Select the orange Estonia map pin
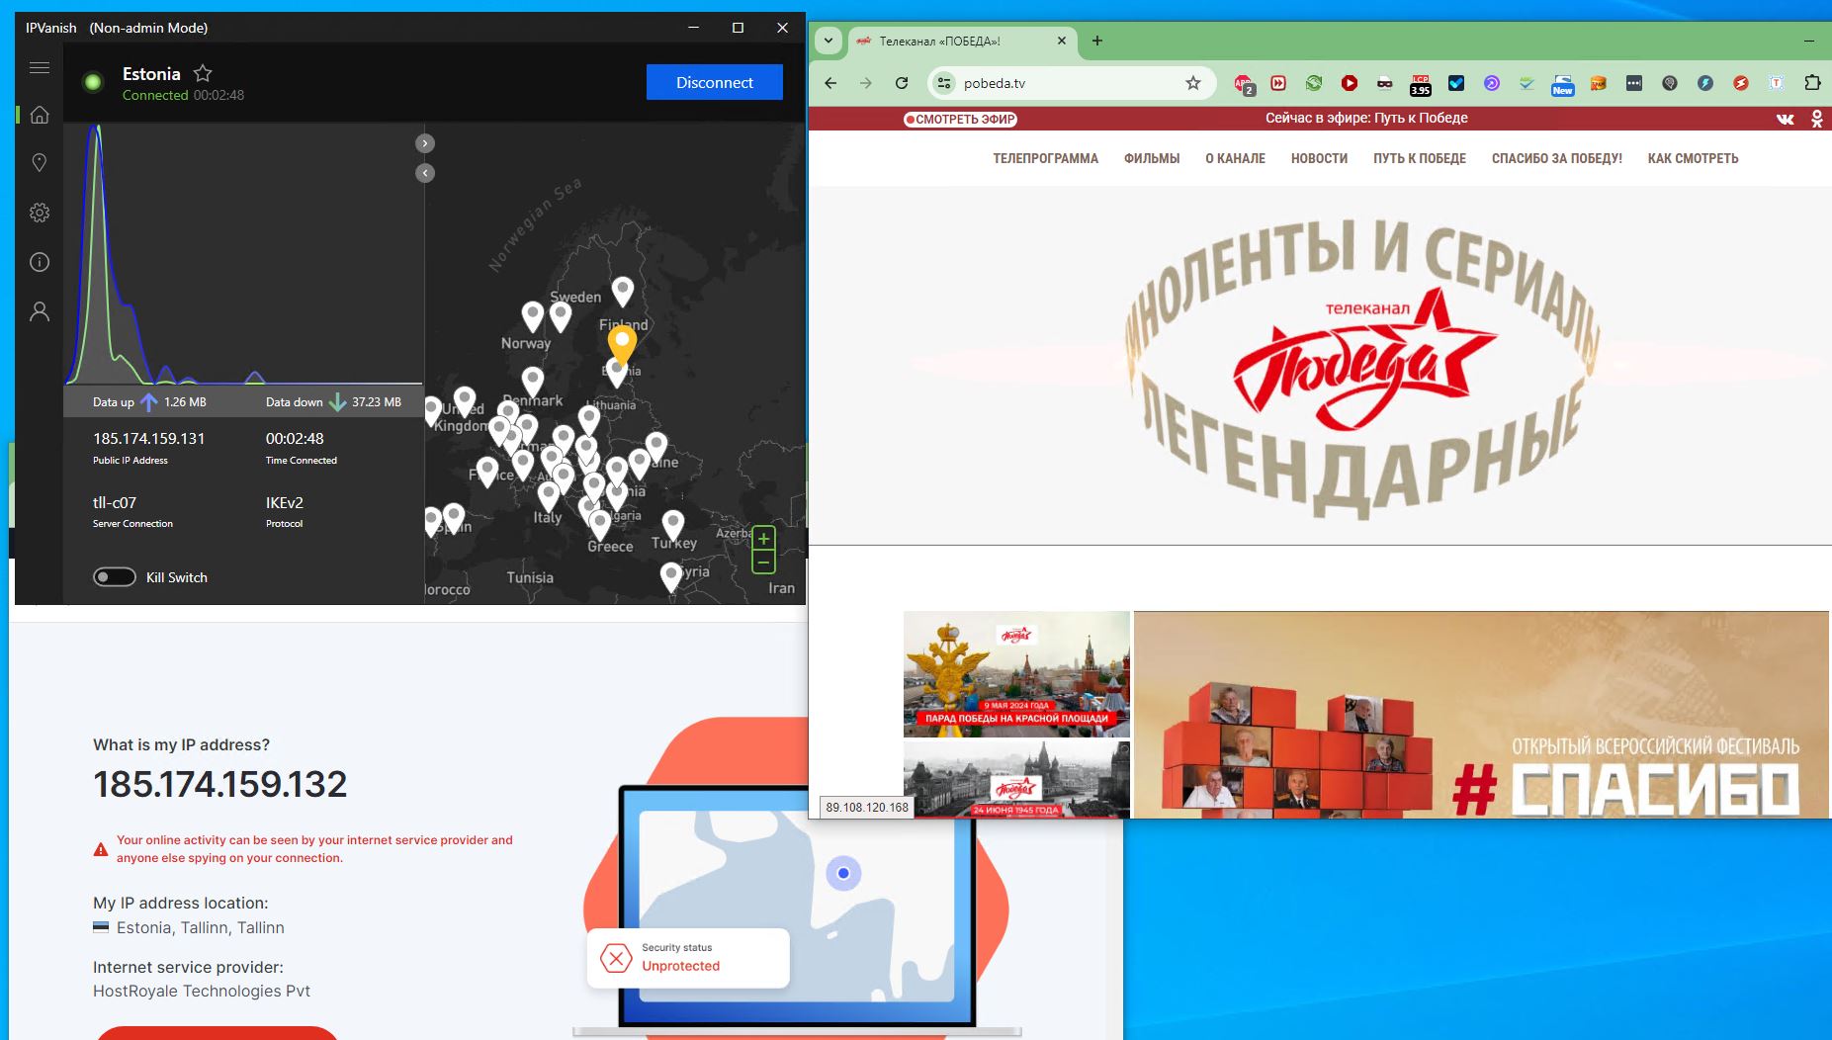The height and width of the screenshot is (1040, 1832). point(622,345)
